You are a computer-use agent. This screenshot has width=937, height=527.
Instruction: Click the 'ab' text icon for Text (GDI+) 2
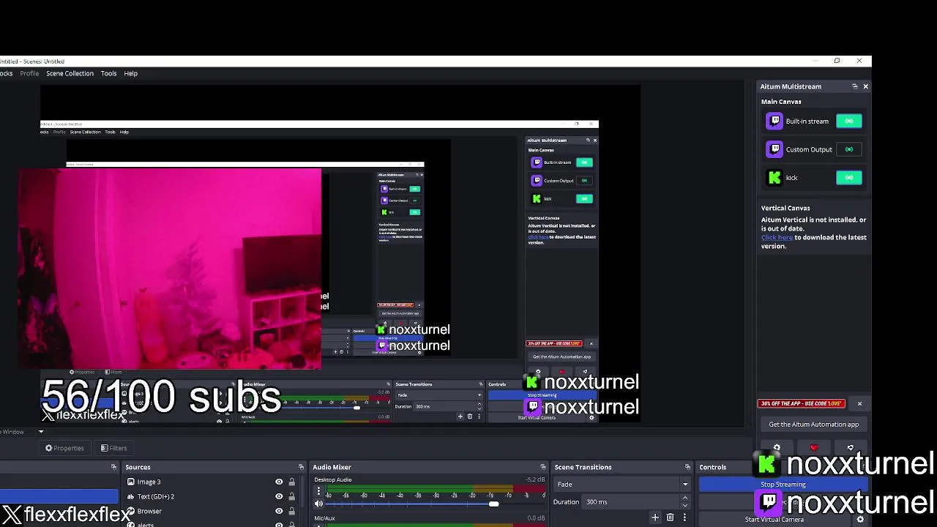[x=130, y=496]
